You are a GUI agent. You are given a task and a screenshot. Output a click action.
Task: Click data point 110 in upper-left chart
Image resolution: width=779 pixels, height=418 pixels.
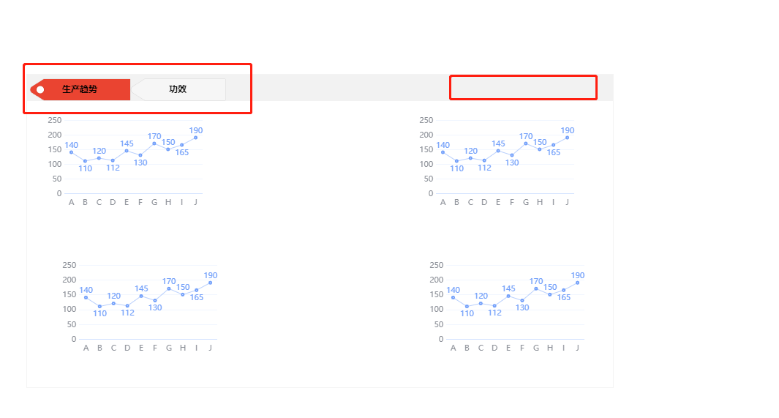pyautogui.click(x=86, y=161)
